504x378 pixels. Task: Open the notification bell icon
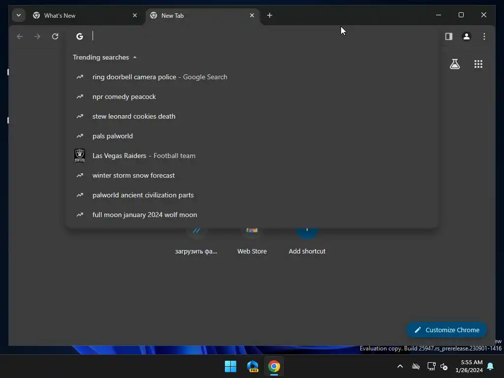[x=491, y=366]
